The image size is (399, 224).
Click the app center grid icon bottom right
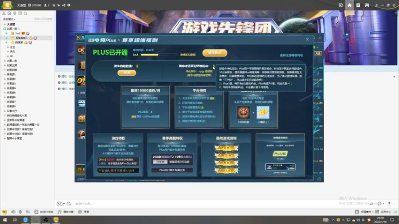(x=377, y=212)
